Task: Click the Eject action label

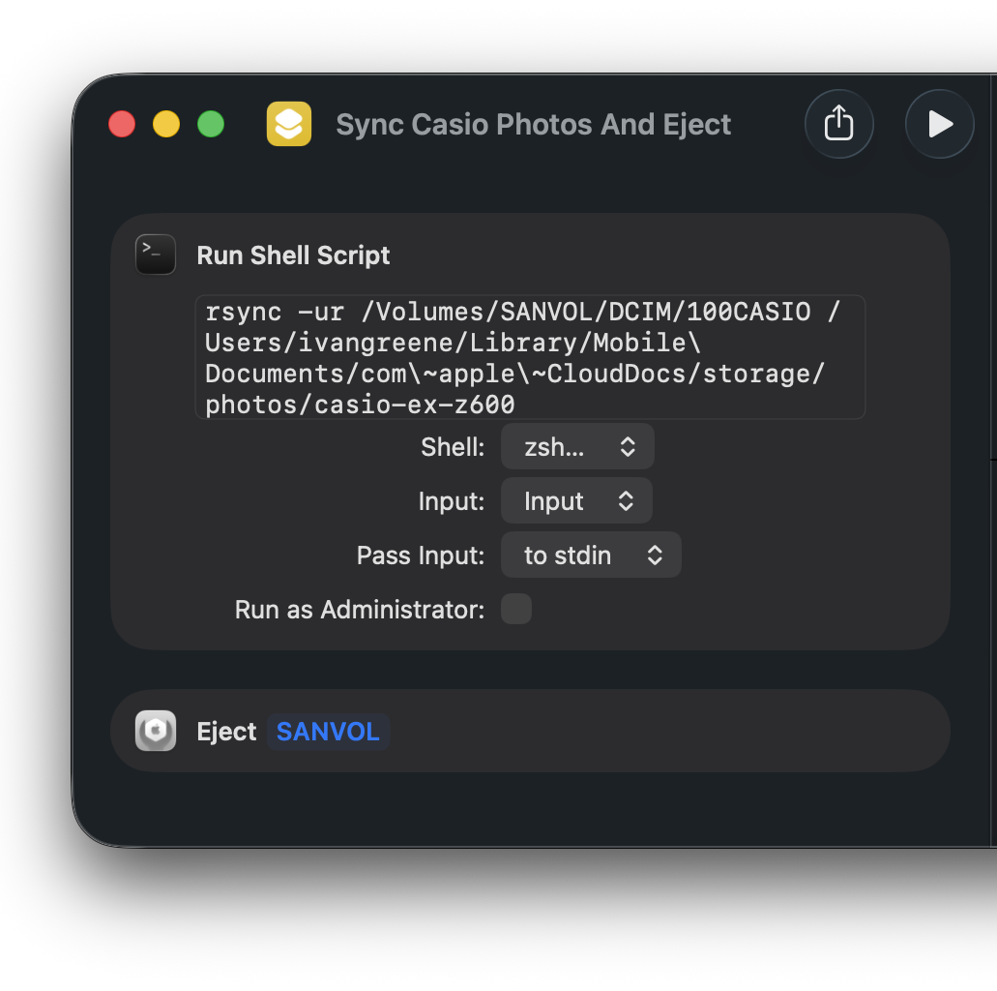Action: (226, 732)
